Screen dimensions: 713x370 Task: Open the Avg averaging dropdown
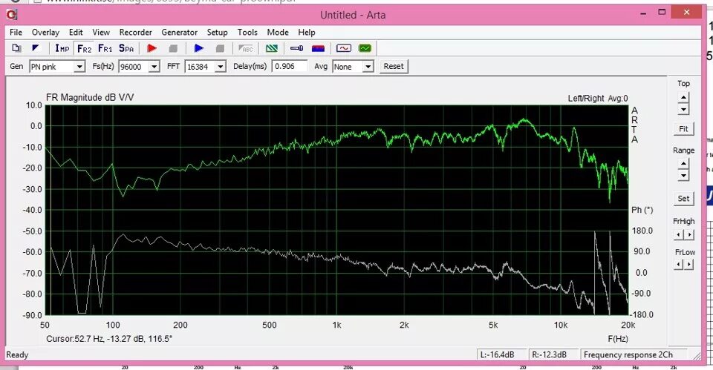click(x=368, y=67)
